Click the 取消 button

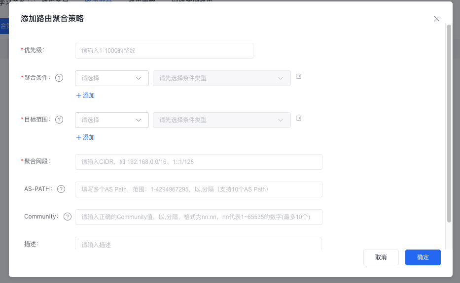point(381,257)
